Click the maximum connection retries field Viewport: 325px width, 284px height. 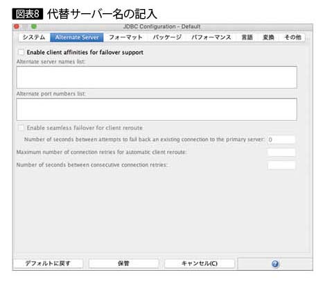pos(281,152)
